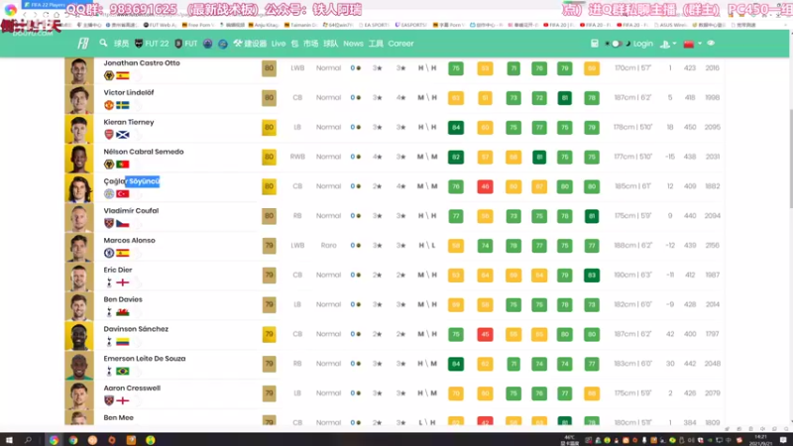Open Aaron Cresswell's player page
Viewport: 793px width, 446px height.
[132, 389]
